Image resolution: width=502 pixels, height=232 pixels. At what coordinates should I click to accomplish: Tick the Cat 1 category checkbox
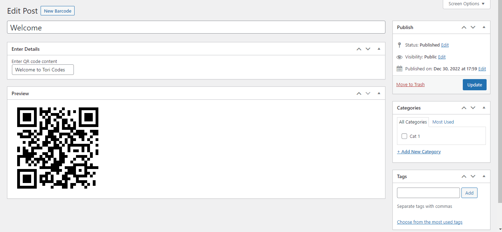tap(404, 136)
